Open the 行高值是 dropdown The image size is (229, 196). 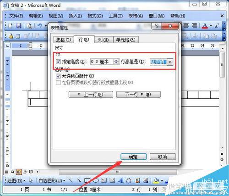(170, 62)
